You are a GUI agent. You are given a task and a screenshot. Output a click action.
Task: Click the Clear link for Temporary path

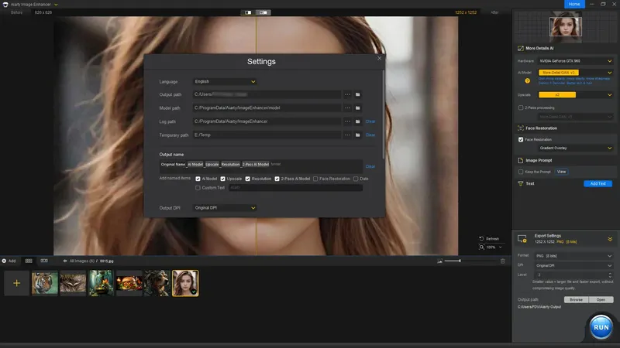point(370,135)
